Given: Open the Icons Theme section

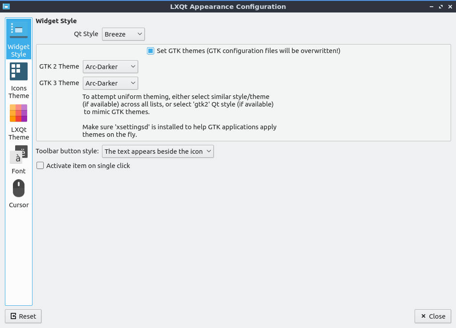Looking at the screenshot, I should 19,80.
